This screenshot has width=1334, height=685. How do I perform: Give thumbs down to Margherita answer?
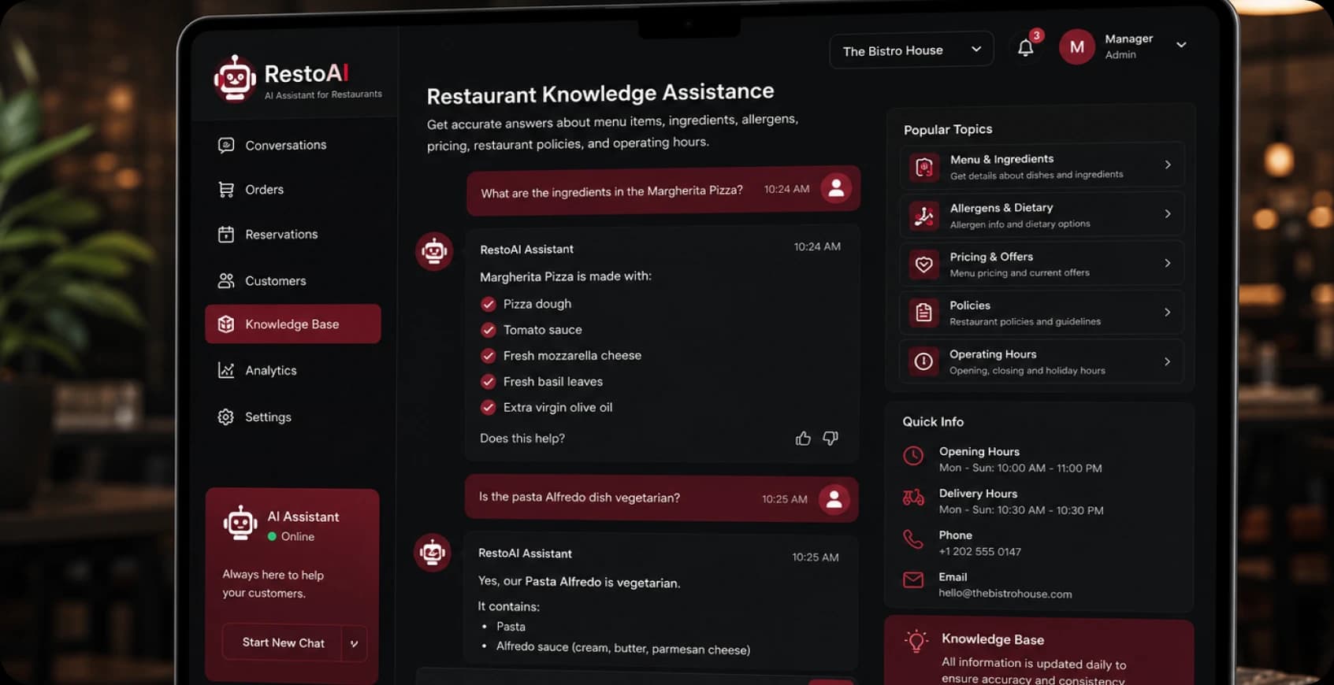[830, 438]
